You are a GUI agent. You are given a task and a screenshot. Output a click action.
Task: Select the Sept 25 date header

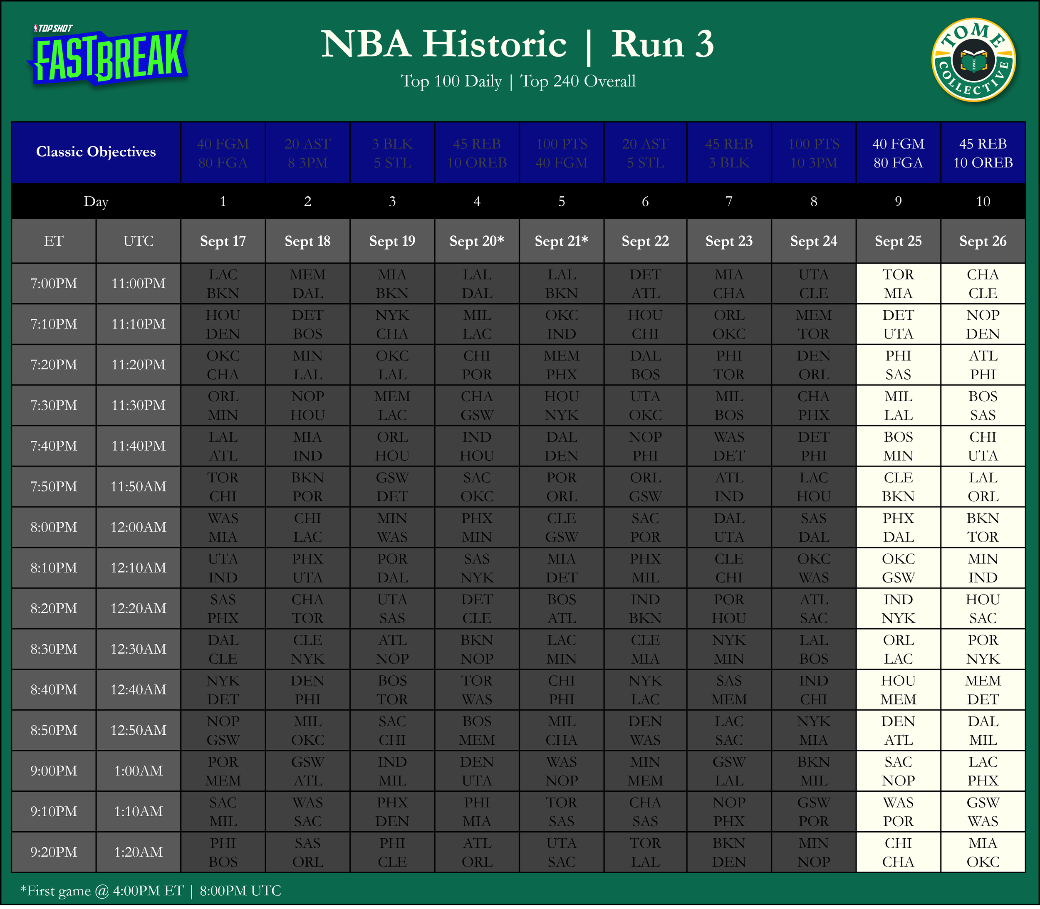click(x=898, y=241)
